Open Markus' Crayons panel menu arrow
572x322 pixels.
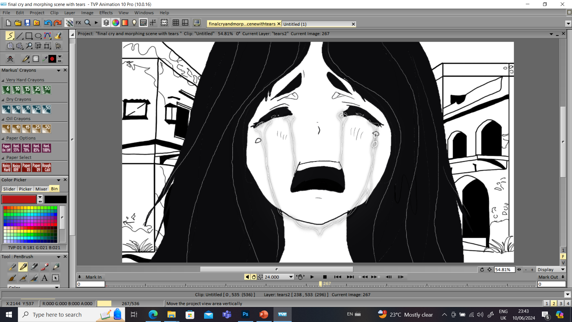pos(59,70)
